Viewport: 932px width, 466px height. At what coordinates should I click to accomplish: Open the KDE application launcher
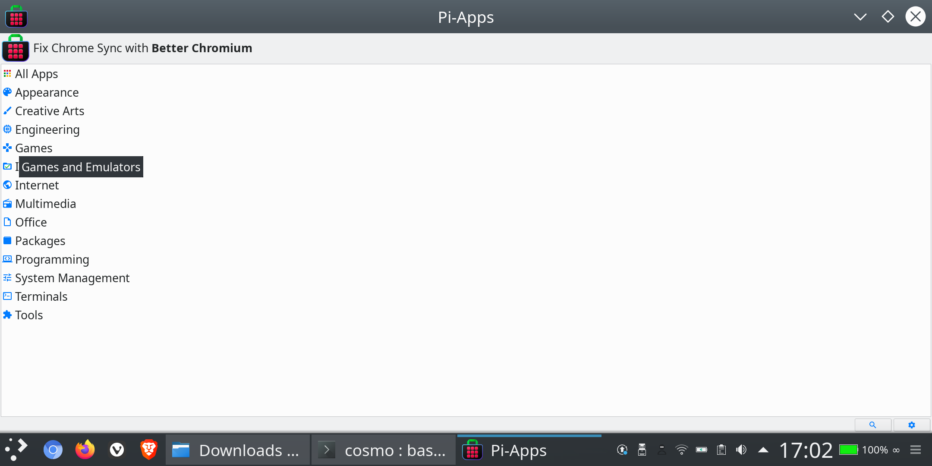click(17, 450)
